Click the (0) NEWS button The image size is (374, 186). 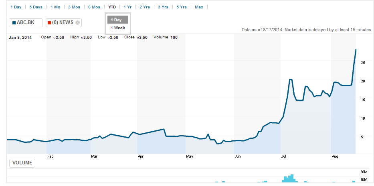pyautogui.click(x=64, y=23)
